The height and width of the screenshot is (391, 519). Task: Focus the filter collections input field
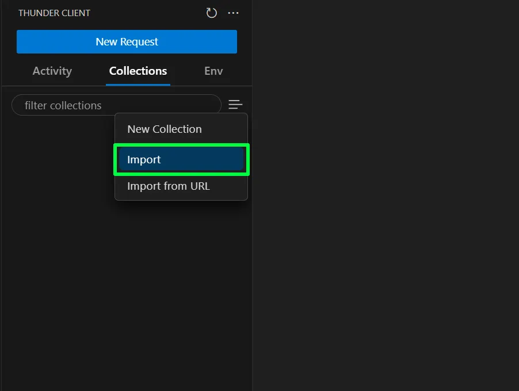(116, 105)
